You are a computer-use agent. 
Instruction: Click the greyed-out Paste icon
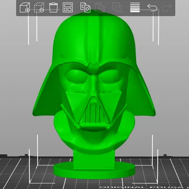[x=100, y=8]
